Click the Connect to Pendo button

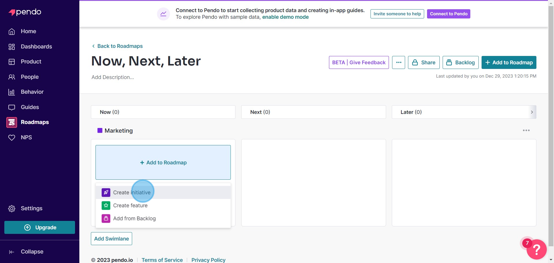coord(448,14)
